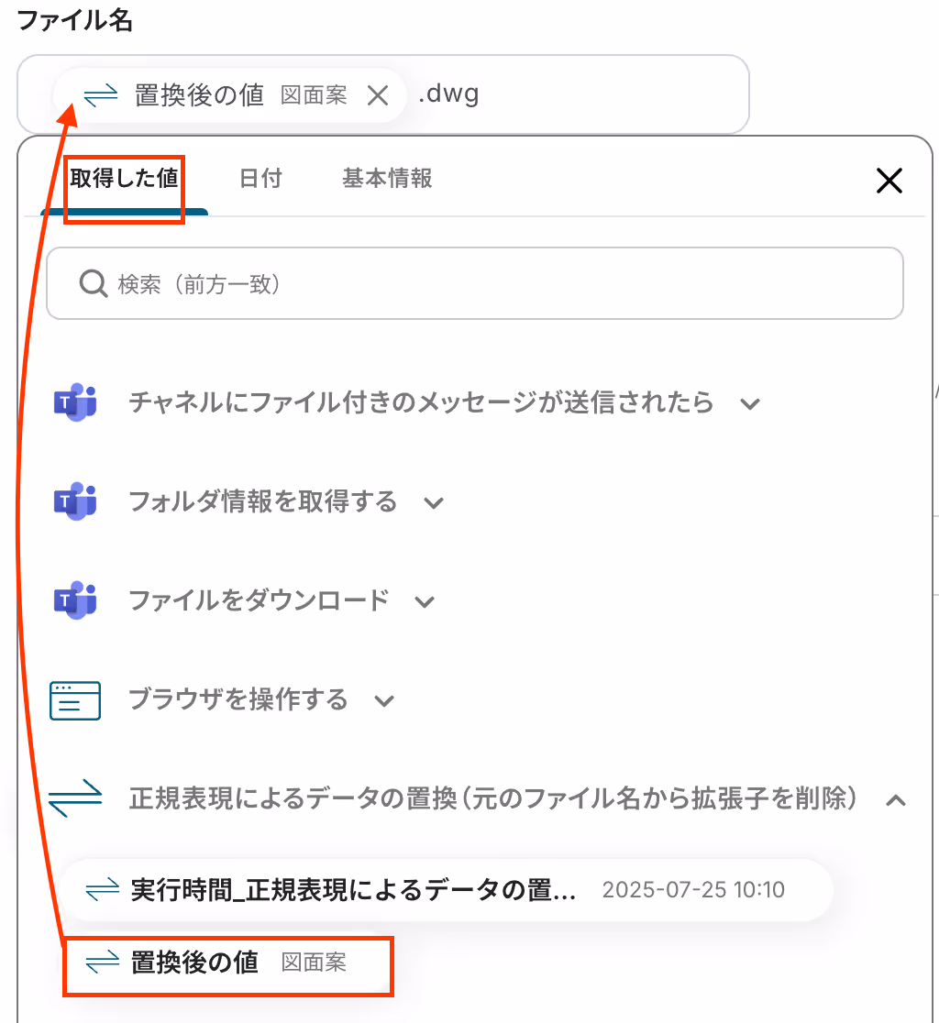This screenshot has width=939, height=1023.
Task: Click the arrows icon in the 置換後の値 list item
Action: click(x=103, y=962)
